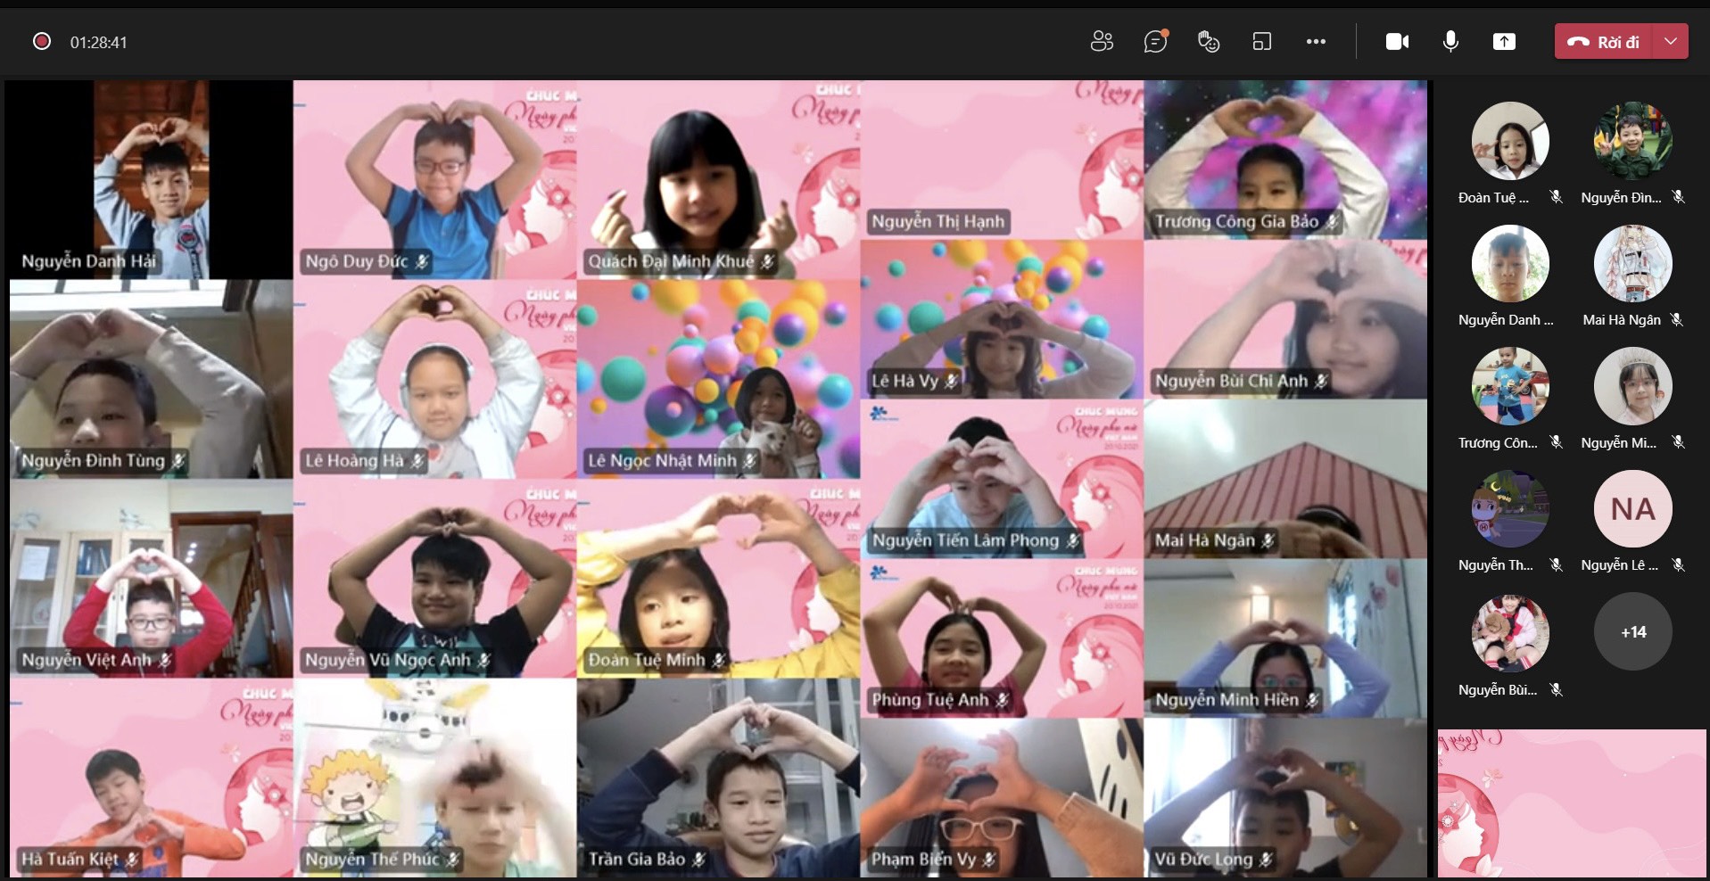This screenshot has height=881, width=1710.
Task: Open More actions ellipsis menu
Action: click(1316, 42)
